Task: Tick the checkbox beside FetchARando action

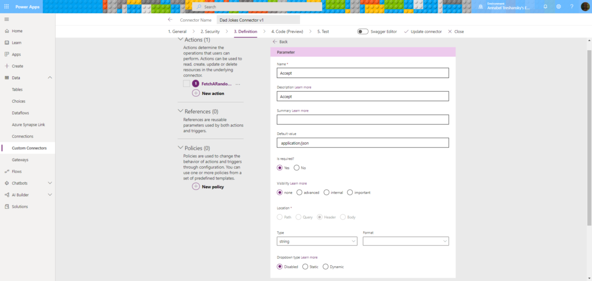Action: click(186, 84)
